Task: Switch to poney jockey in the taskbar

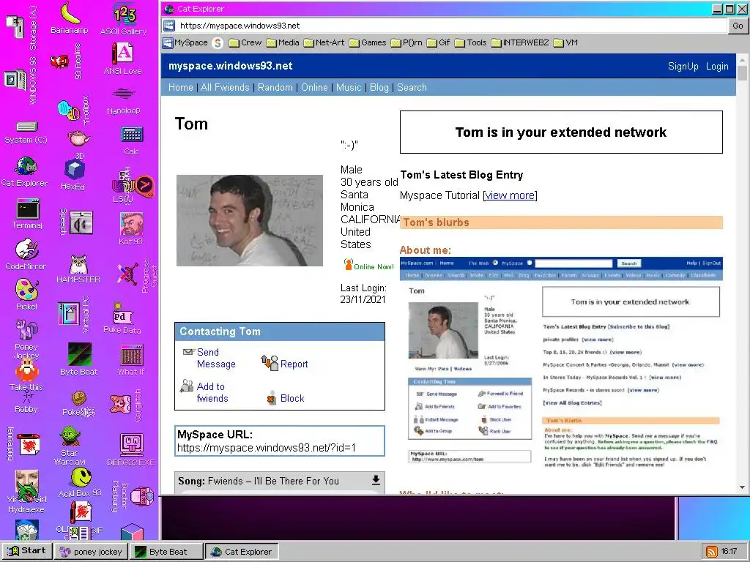Action: (91, 552)
